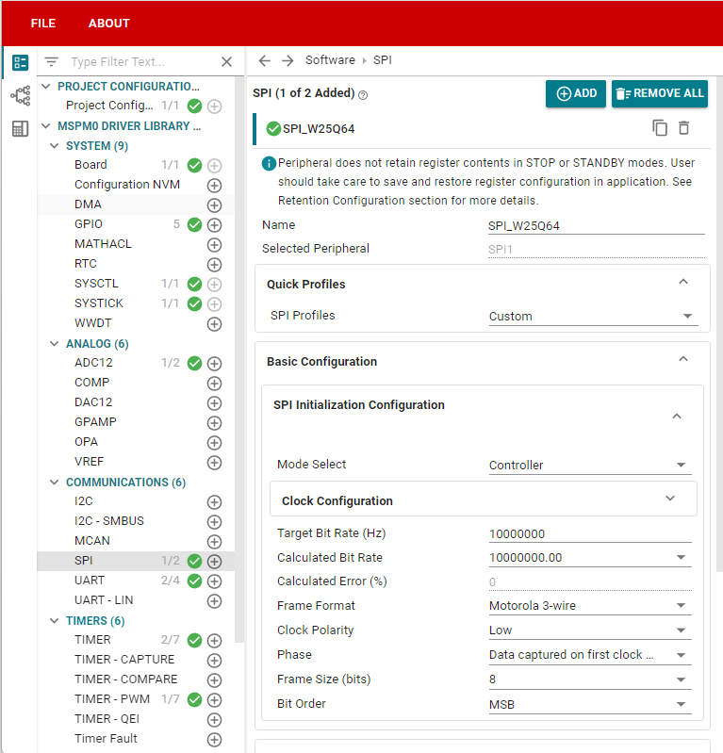Open the software view sidebar icon
Image resolution: width=723 pixels, height=753 pixels.
(x=20, y=62)
